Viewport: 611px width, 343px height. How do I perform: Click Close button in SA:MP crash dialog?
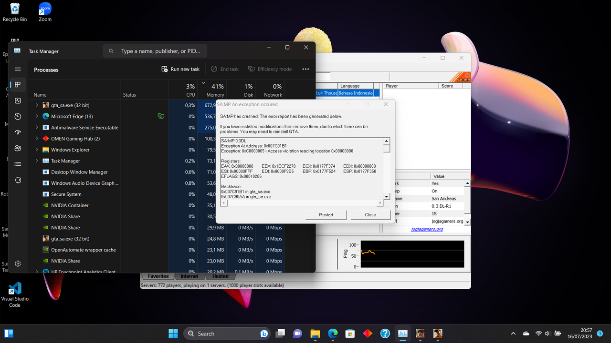pyautogui.click(x=370, y=215)
